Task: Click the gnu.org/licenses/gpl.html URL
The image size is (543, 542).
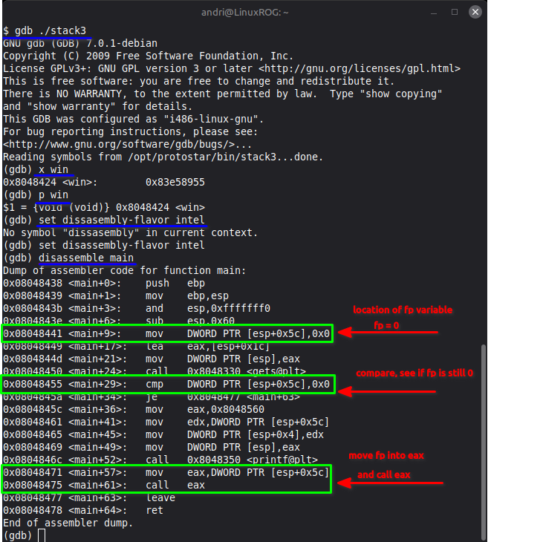Action: click(x=359, y=68)
